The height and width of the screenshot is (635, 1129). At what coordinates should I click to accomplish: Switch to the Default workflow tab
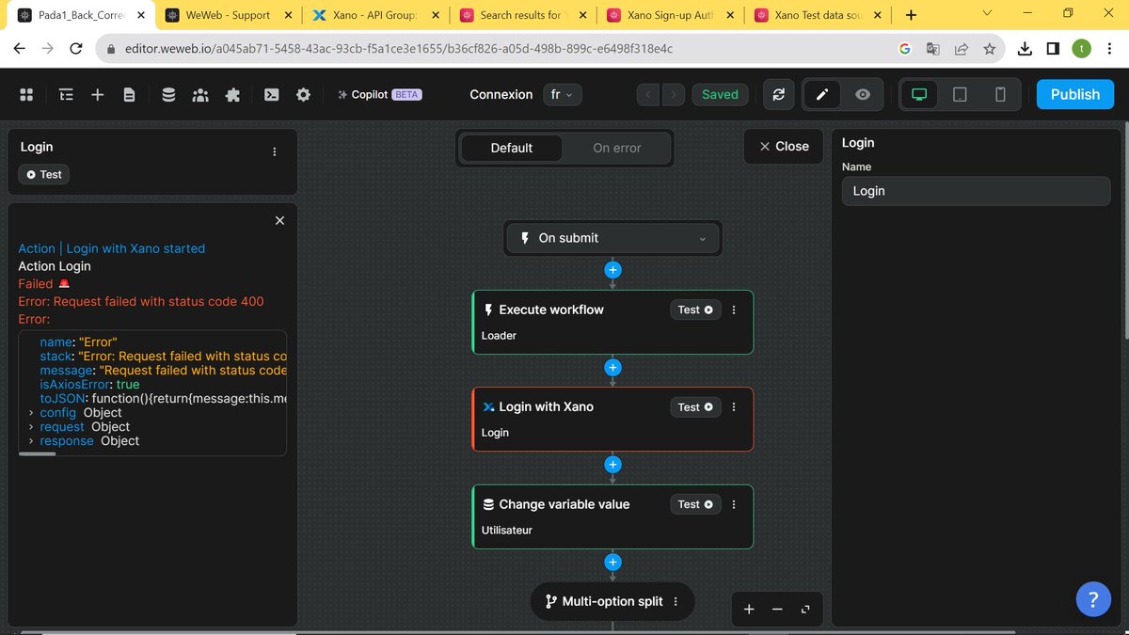[512, 148]
